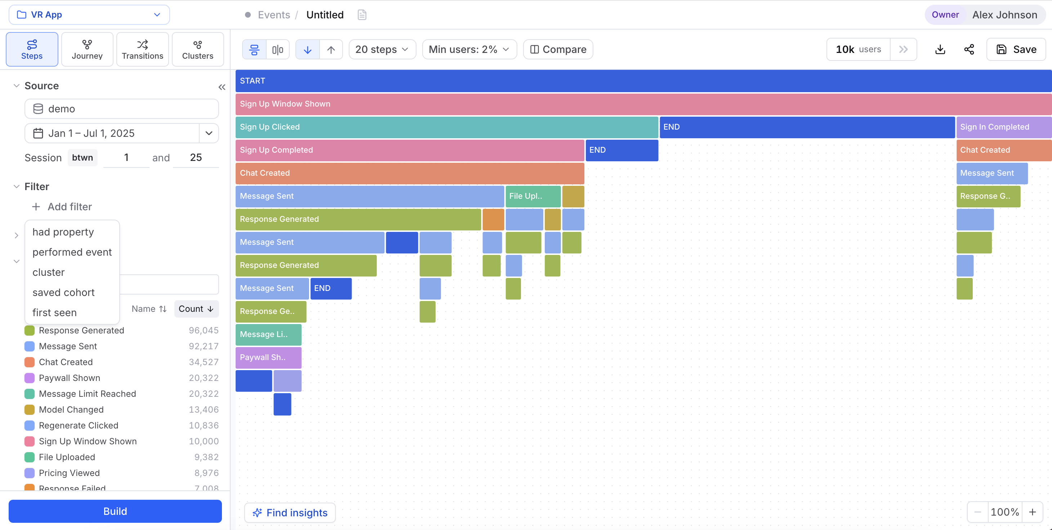Viewport: 1052px width, 530px height.
Task: Click the double-chevron next to 10k users
Action: tap(903, 49)
